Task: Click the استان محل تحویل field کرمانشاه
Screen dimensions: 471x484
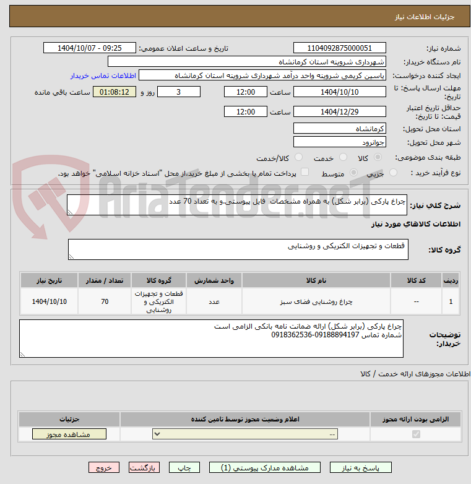Action: 340,128
